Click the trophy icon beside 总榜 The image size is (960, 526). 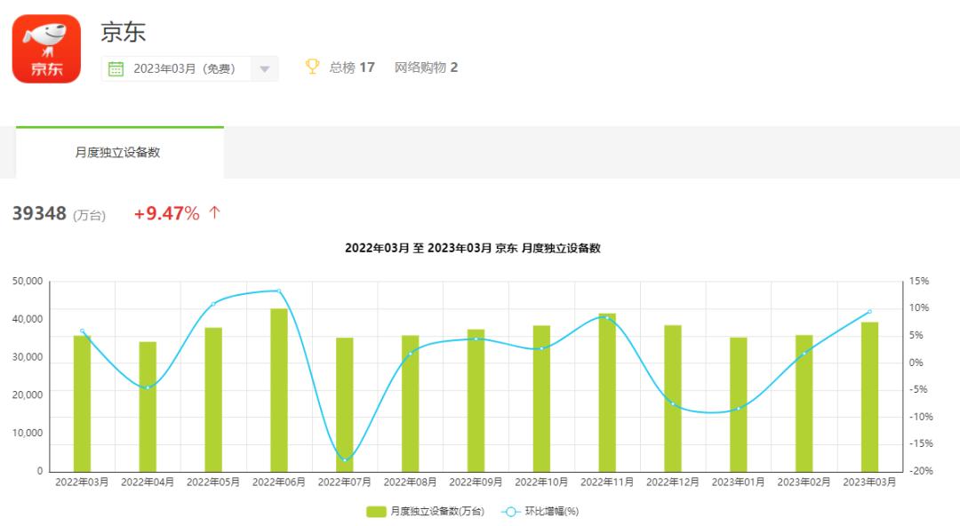[310, 66]
